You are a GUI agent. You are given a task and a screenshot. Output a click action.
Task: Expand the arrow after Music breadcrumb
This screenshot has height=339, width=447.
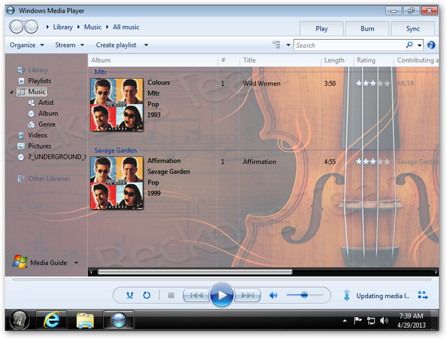107,27
